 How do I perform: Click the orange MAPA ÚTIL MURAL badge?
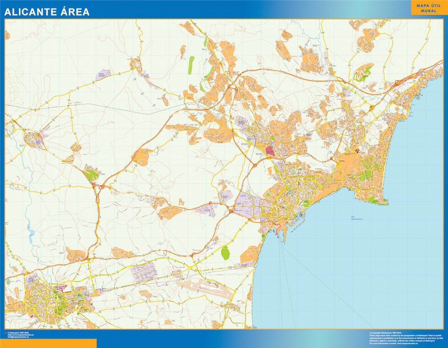point(429,8)
